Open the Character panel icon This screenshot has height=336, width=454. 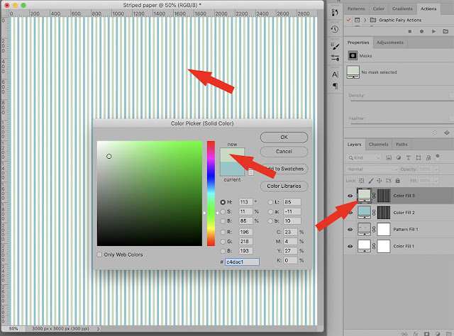(335, 74)
